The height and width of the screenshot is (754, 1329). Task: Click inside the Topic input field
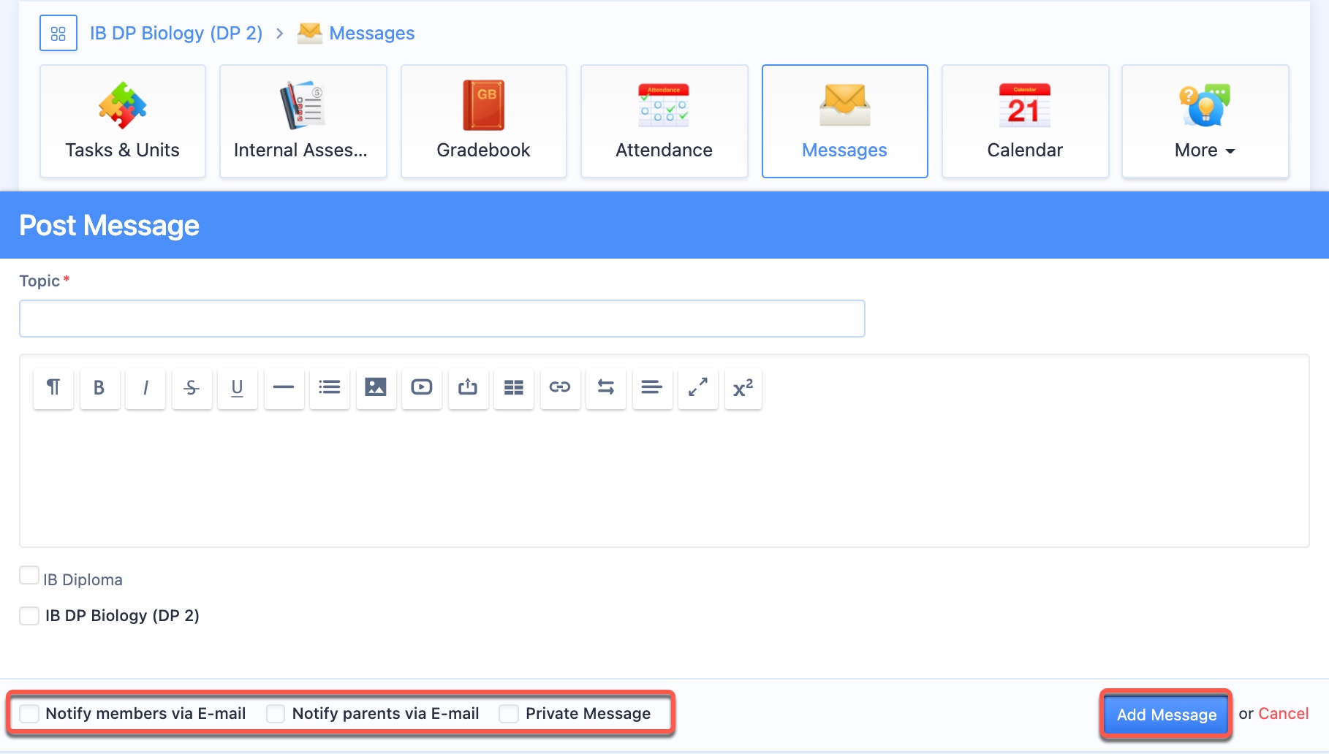point(442,318)
